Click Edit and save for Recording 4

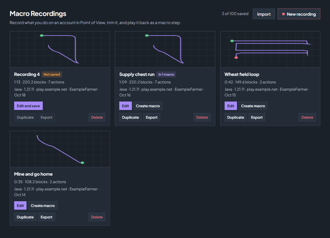coord(28,106)
